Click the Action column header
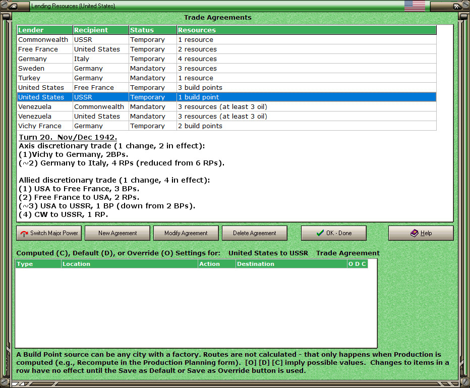Viewport: 470px width, 388px height. pyautogui.click(x=217, y=264)
